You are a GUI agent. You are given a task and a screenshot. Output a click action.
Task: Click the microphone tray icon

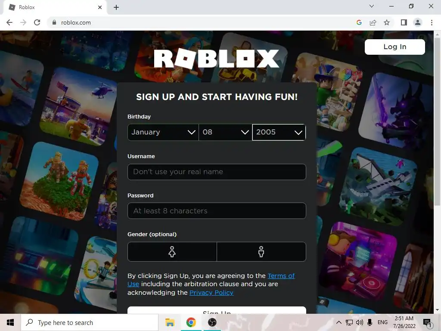[370, 322]
